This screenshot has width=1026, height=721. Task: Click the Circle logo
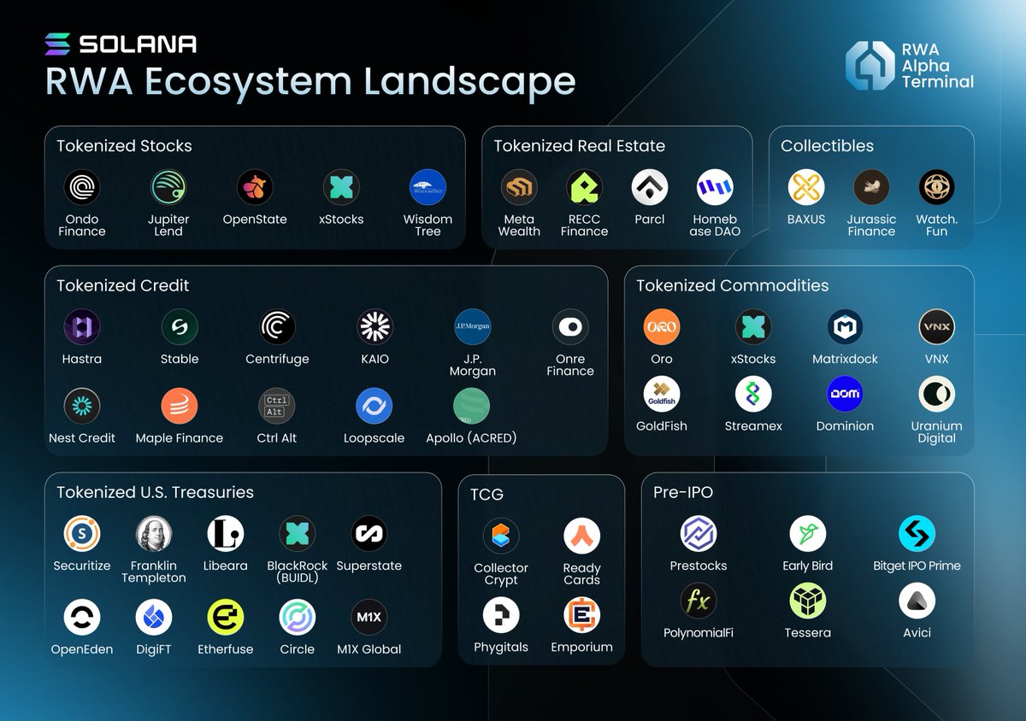[298, 617]
